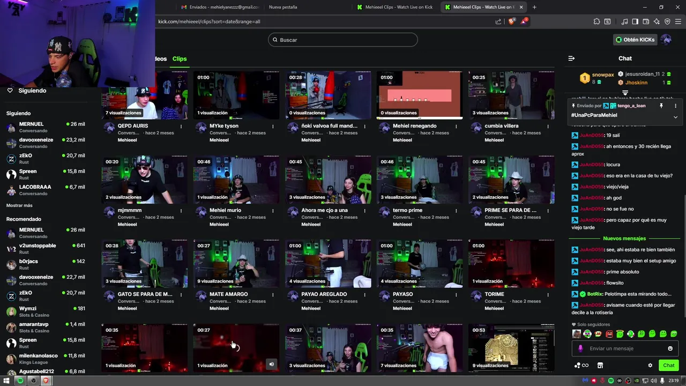Open Brave Leo AI sparkle icon
The height and width of the screenshot is (386, 686).
pyautogui.click(x=657, y=21)
